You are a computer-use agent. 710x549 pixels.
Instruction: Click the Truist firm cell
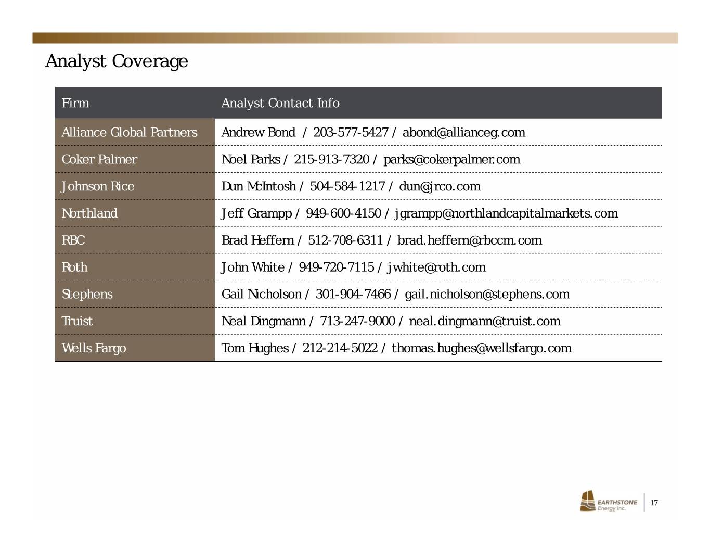135,321
